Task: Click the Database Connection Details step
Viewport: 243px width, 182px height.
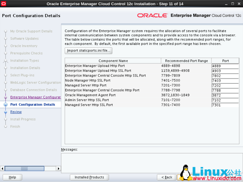Action: point(34,90)
